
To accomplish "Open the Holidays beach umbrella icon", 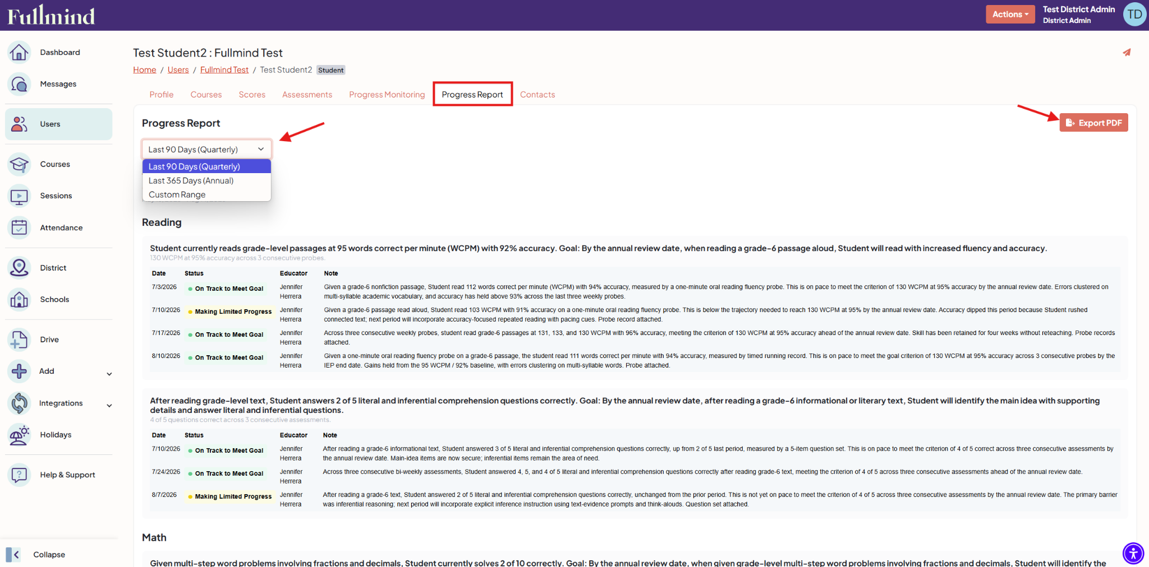I will (19, 435).
